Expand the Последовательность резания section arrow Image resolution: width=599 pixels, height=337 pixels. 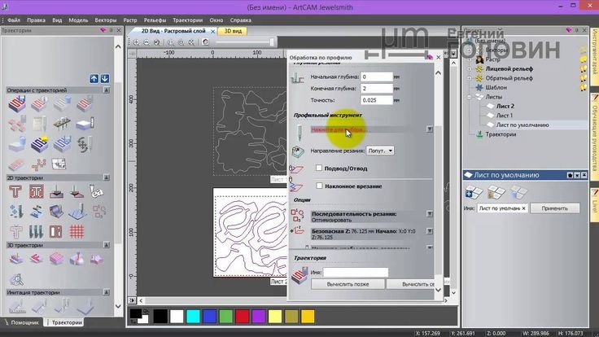pos(429,215)
